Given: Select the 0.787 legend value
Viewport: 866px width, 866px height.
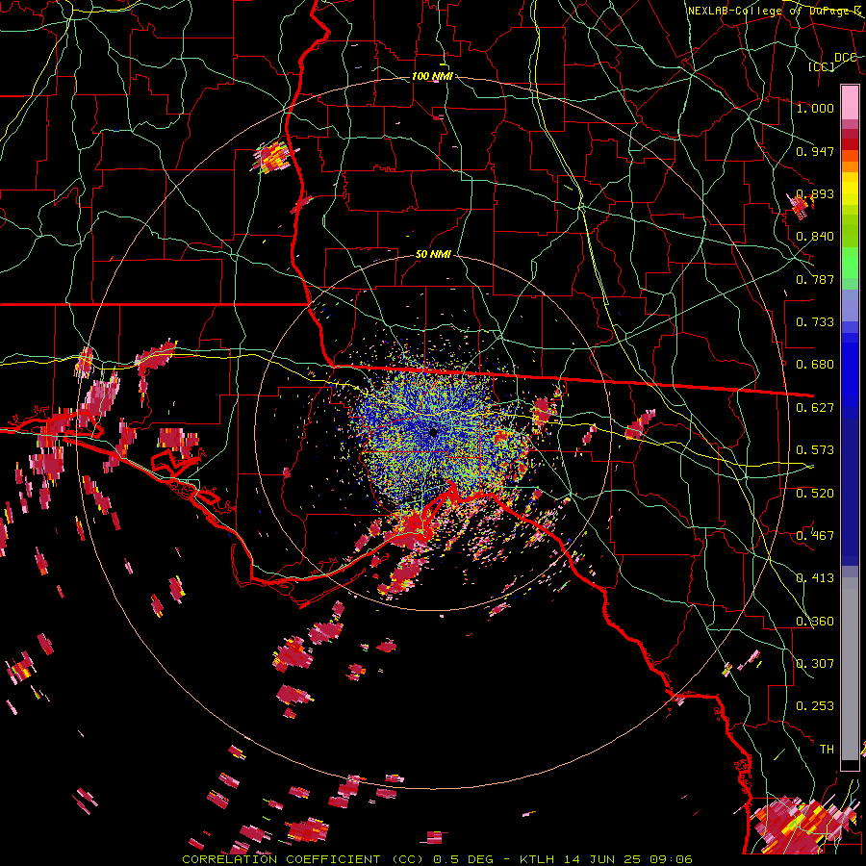Looking at the screenshot, I should 815,279.
